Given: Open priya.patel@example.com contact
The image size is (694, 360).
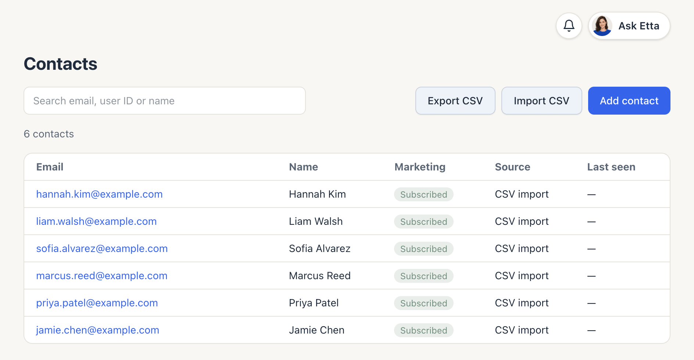Looking at the screenshot, I should (97, 303).
